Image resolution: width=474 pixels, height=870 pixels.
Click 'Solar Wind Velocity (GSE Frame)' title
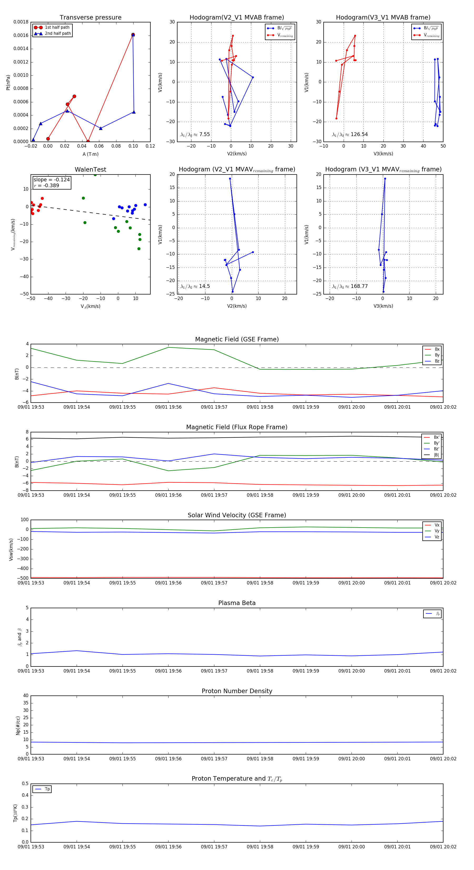[x=237, y=515]
